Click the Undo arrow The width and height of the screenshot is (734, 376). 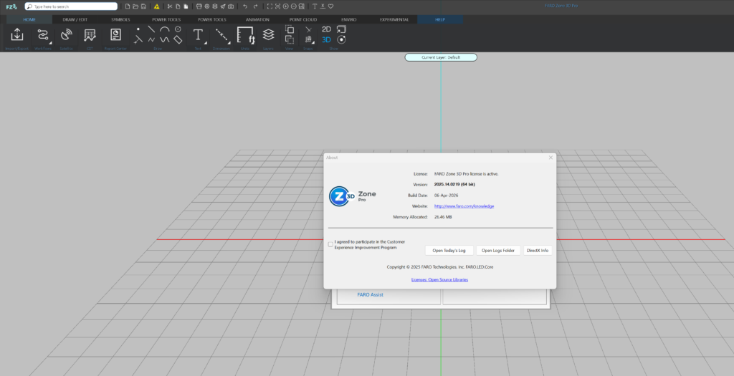pyautogui.click(x=245, y=6)
